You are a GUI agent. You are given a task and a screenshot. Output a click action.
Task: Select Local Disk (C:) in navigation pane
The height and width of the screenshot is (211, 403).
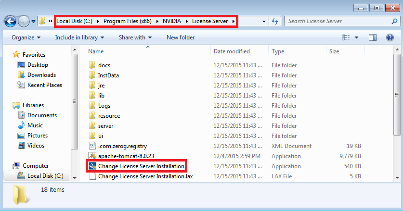tap(45, 176)
